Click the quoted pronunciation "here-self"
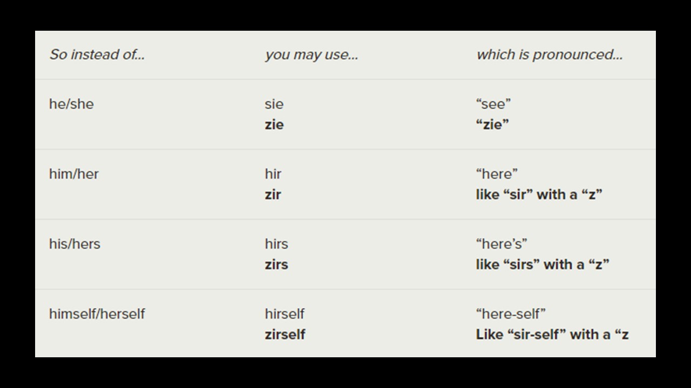This screenshot has height=388, width=691. [511, 314]
